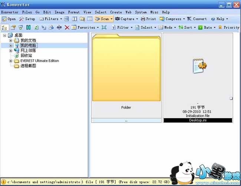241x186 pixels.
Task: Select 网上邻居 in the folder tree
Action: click(x=28, y=51)
